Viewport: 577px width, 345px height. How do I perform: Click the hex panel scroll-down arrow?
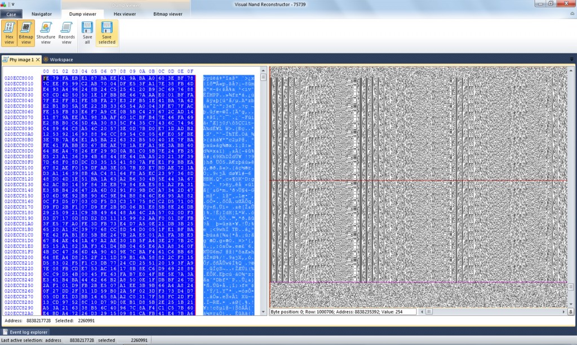pos(263,312)
